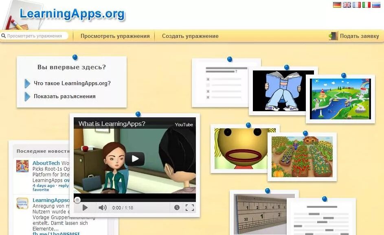Open the Создать упражнение menu item
This screenshot has width=384, height=235.
[190, 36]
